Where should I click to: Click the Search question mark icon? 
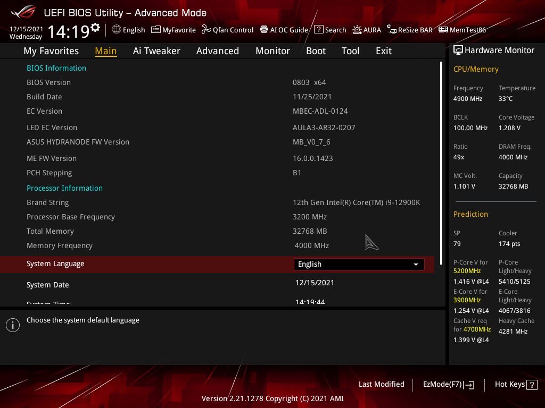(x=318, y=30)
